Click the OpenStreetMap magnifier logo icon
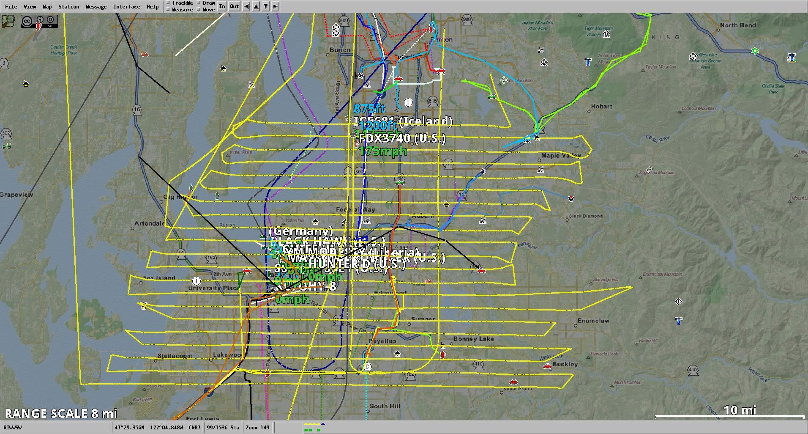The image size is (808, 434). (8, 21)
